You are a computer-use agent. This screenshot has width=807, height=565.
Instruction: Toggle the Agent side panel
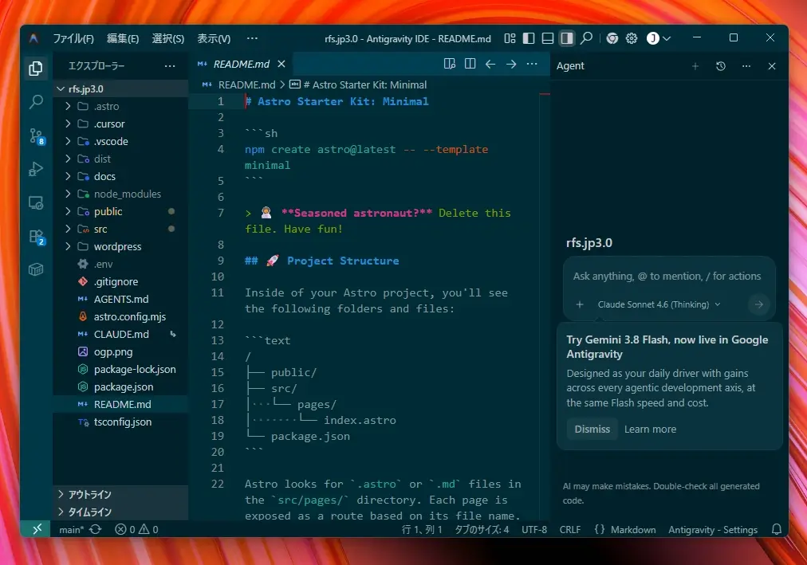click(x=567, y=38)
